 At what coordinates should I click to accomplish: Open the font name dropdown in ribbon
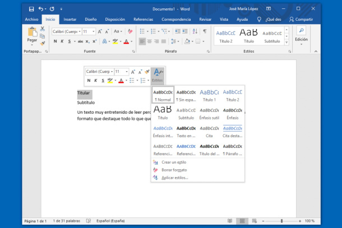tap(78, 32)
